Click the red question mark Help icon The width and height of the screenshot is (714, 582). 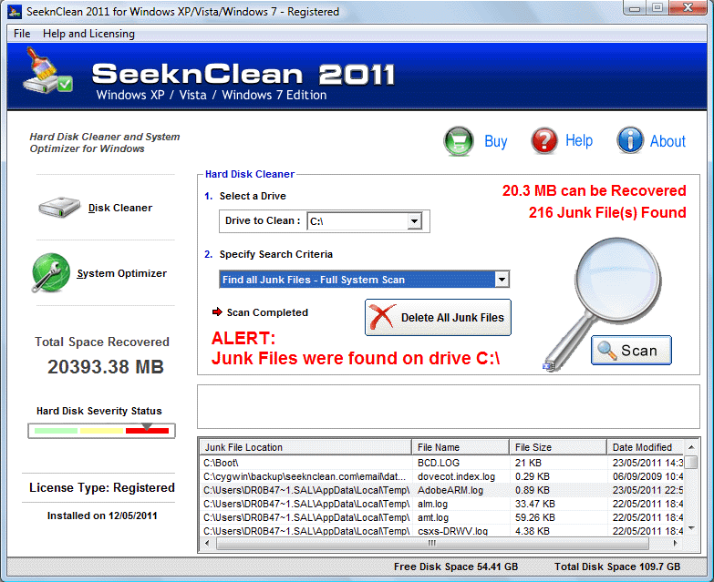544,141
